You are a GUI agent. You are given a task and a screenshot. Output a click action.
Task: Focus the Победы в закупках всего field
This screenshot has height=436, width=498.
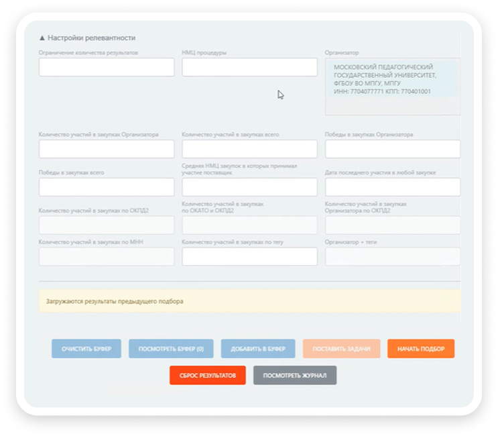(x=107, y=187)
